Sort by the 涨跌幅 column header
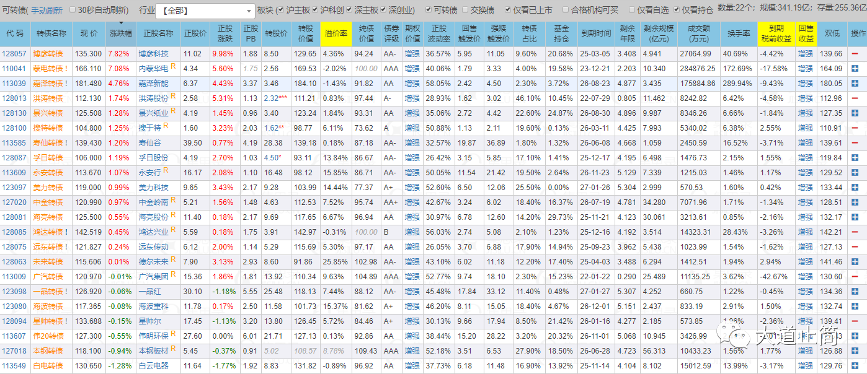The height and width of the screenshot is (374, 867). (x=120, y=33)
